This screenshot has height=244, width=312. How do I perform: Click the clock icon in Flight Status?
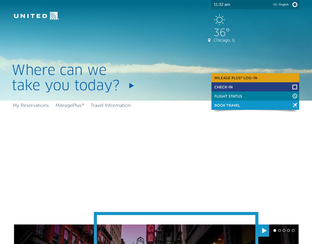[x=295, y=96]
